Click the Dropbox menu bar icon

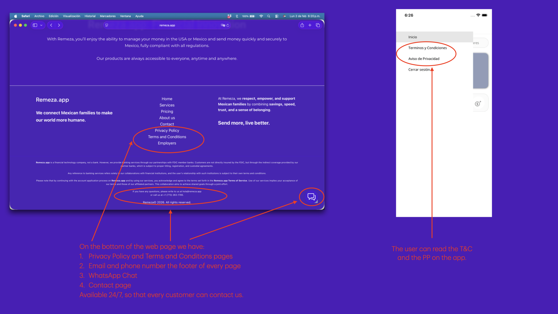[x=229, y=16]
